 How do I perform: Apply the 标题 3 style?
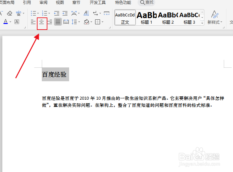click(189, 17)
